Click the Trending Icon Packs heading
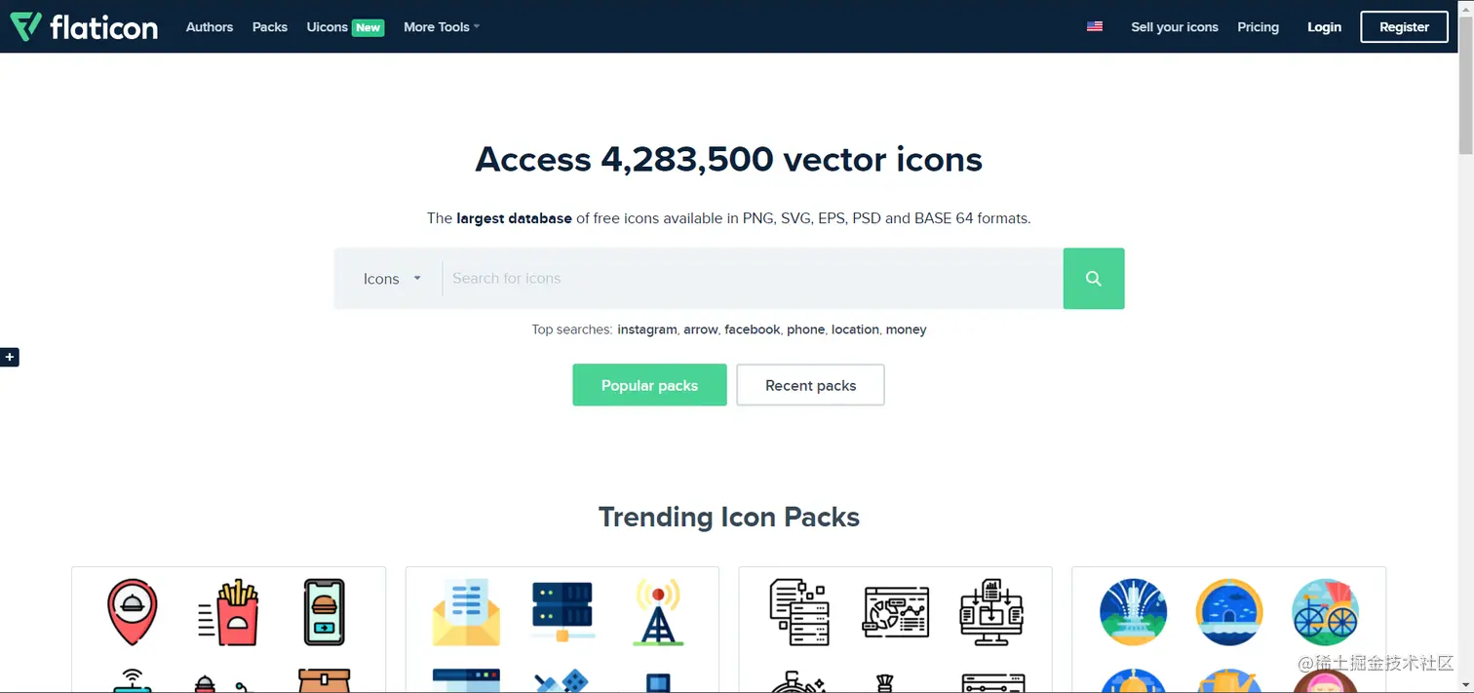The width and height of the screenshot is (1474, 693). (x=729, y=517)
